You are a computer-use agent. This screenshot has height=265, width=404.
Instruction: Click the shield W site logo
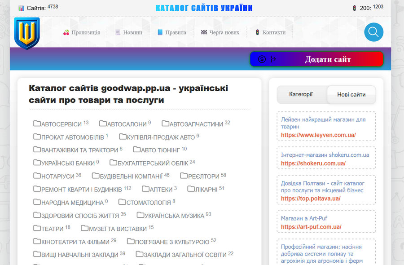tap(27, 32)
